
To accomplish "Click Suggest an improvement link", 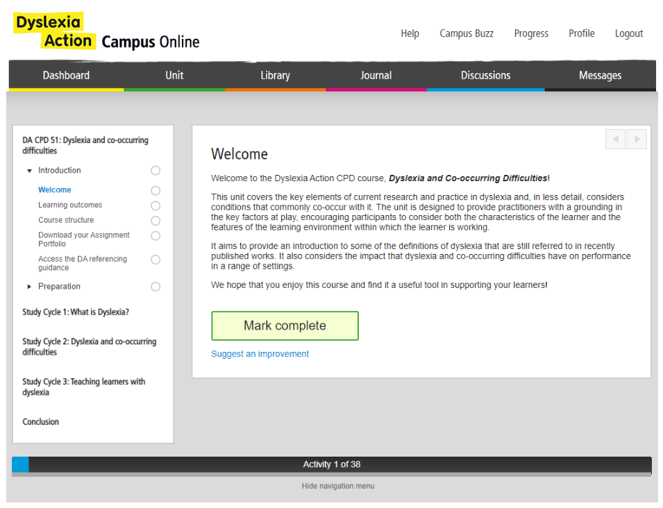I will click(260, 354).
